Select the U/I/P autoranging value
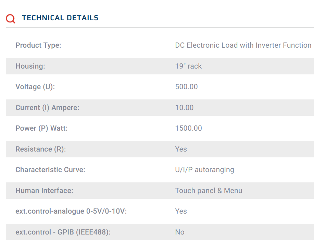 (x=204, y=170)
